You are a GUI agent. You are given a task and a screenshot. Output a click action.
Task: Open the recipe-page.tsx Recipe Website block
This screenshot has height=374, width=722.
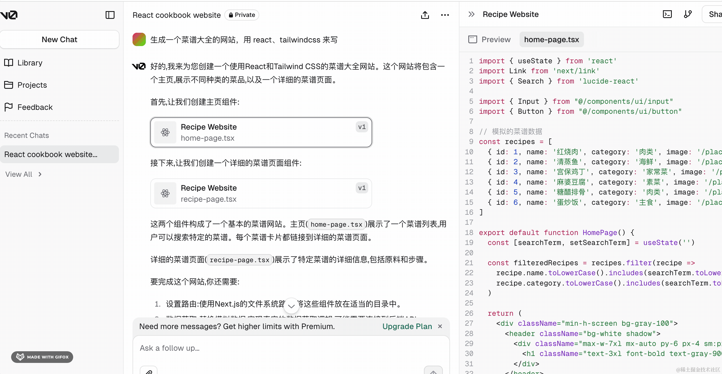point(261,193)
